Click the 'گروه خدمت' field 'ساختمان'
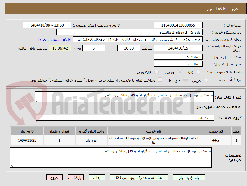The width and height of the screenshot is (247, 186). (x=125, y=118)
